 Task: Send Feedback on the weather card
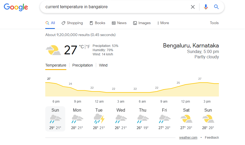[212, 138]
